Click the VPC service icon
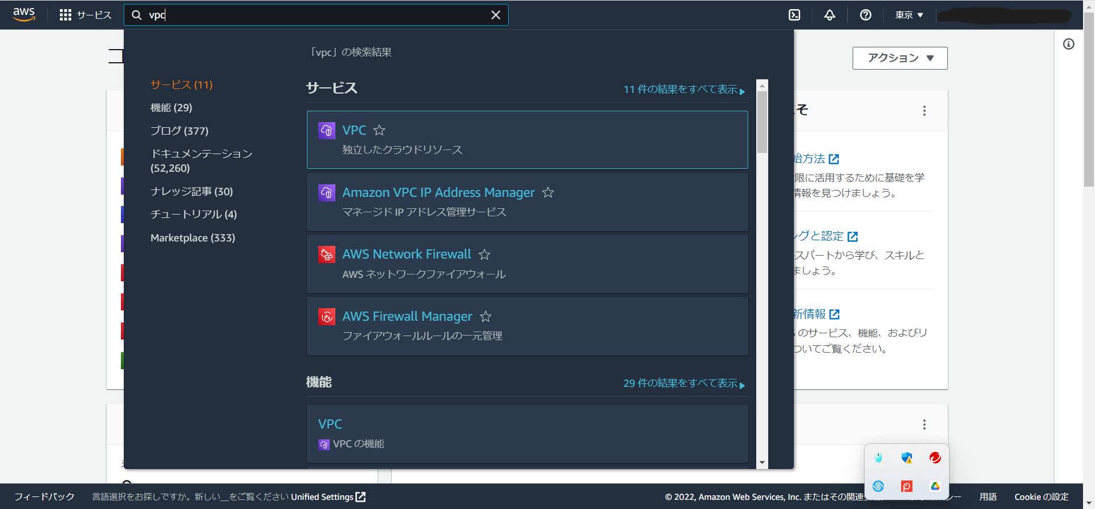Viewport: 1095px width, 509px height. pos(327,130)
